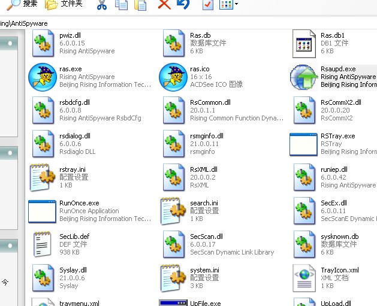Click the RSTray.exe file name

pos(338,136)
